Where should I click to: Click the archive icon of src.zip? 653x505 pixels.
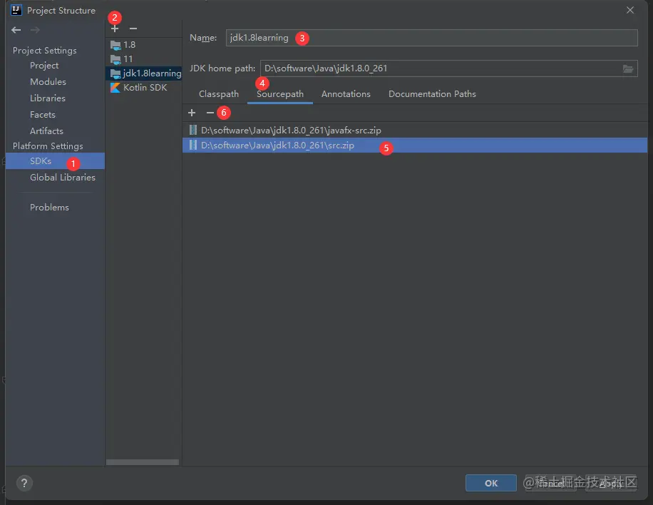point(192,145)
